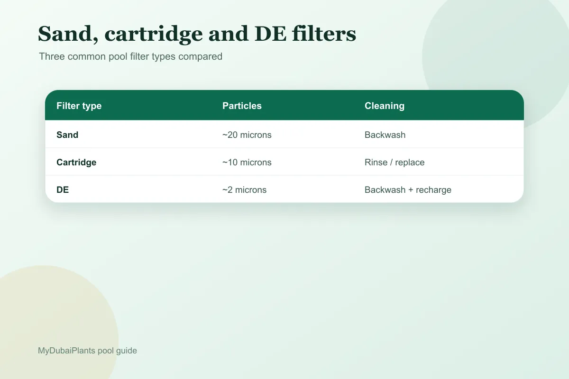Click the 'Filter type' column header
Viewport: 569px width, 379px height.
point(79,106)
